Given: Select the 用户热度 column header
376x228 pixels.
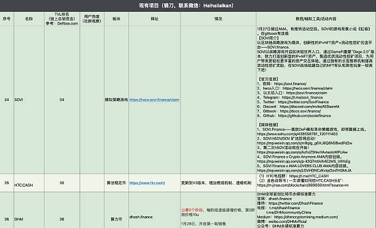Looking at the screenshot, I should pyautogui.click(x=92, y=19).
